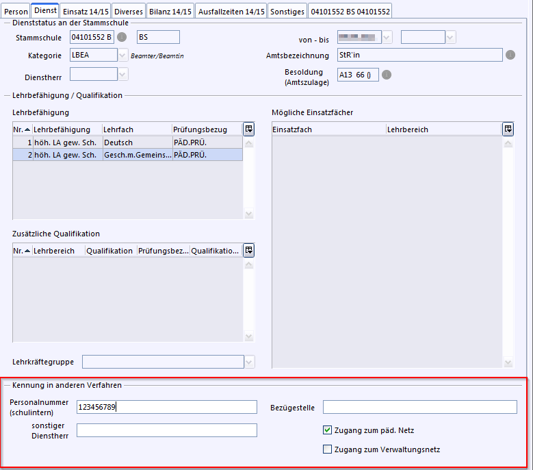The width and height of the screenshot is (533, 470).
Task: Click the Lehrfach column header
Action: point(136,129)
